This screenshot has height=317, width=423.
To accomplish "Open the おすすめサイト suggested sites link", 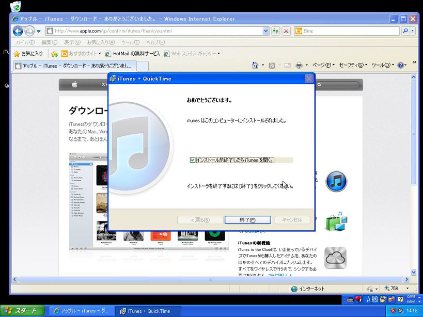I will coord(81,54).
